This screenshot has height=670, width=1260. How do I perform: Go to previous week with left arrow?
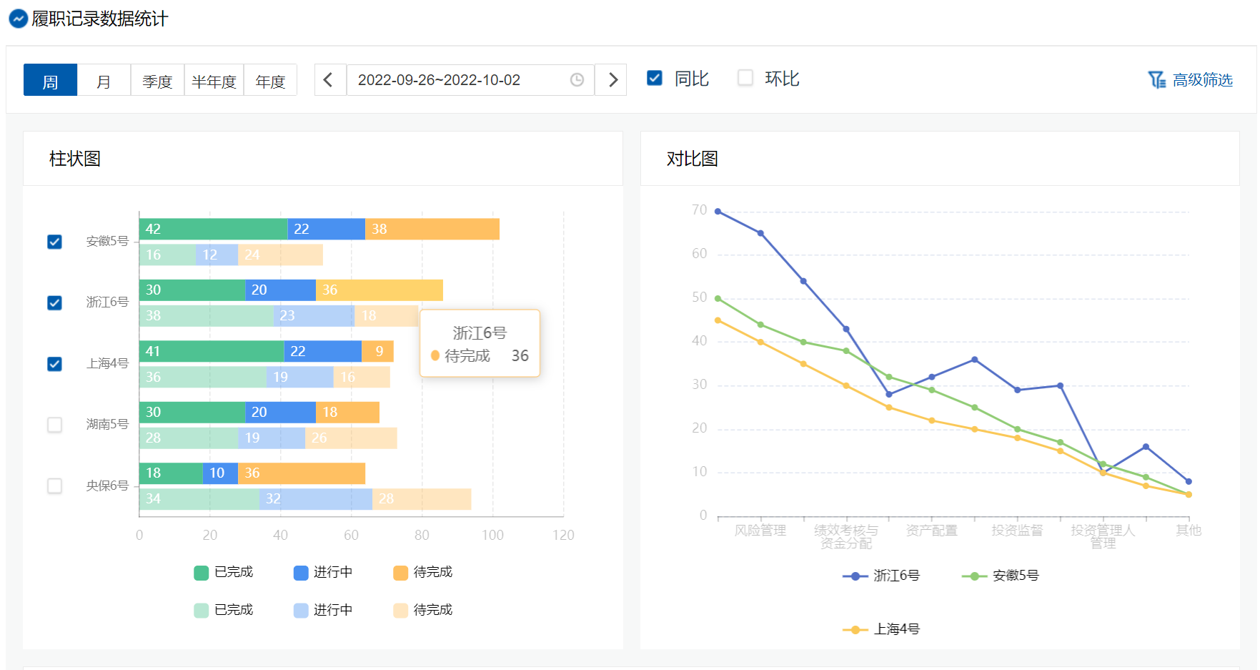[329, 80]
